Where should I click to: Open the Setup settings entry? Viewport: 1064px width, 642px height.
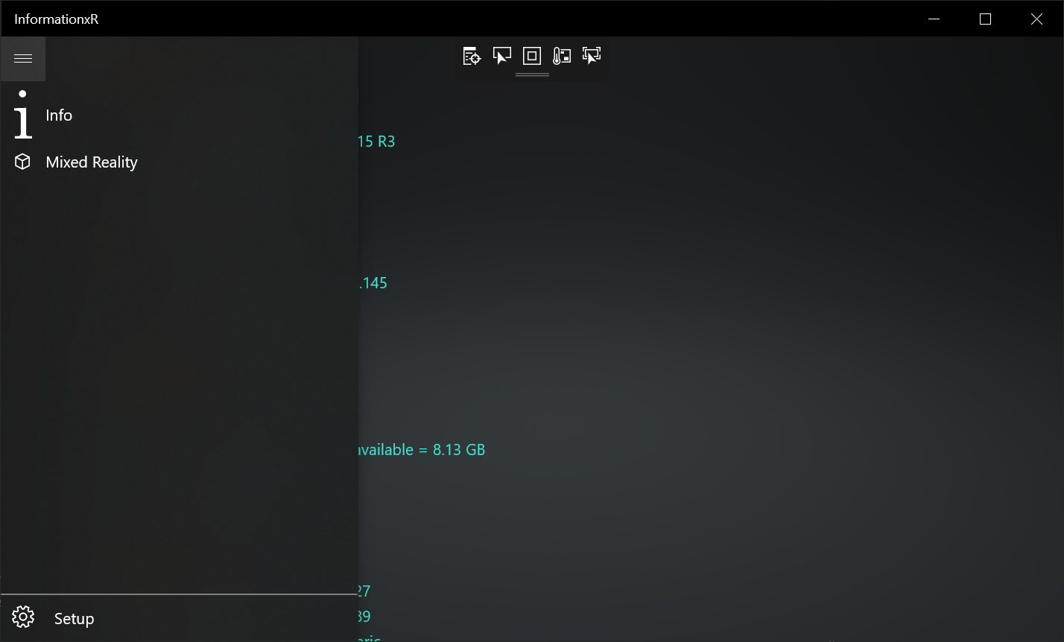(74, 618)
